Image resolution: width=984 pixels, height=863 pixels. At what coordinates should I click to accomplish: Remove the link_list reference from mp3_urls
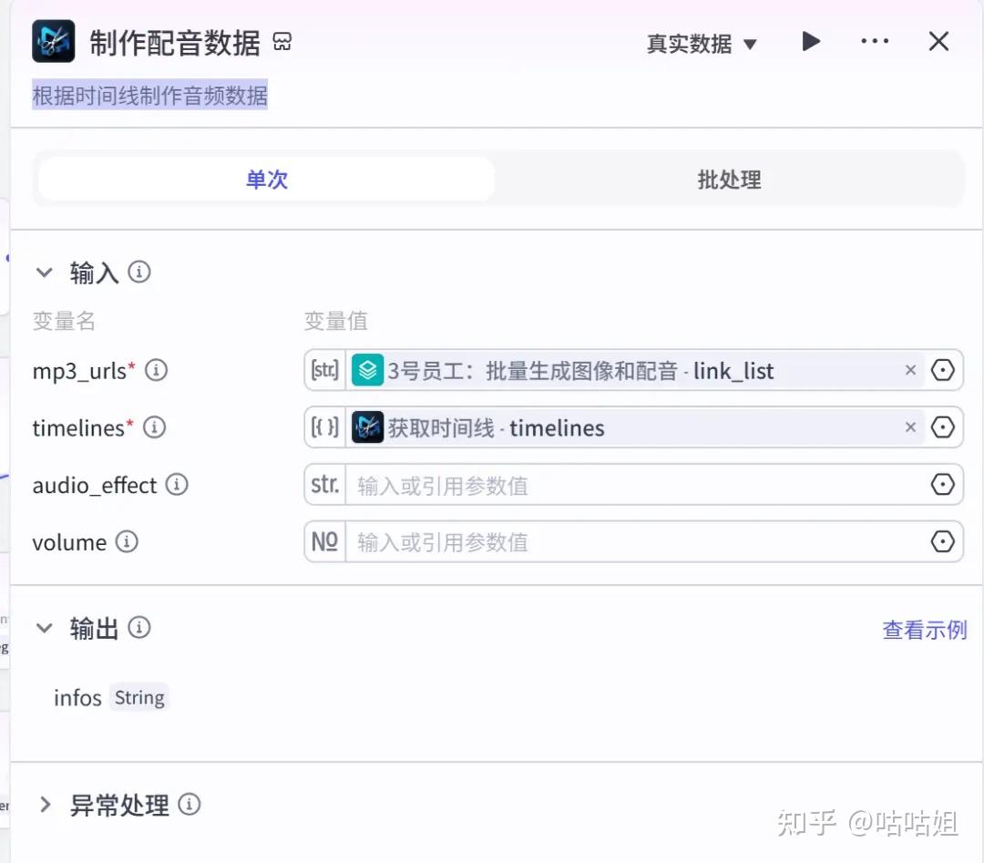pos(909,371)
